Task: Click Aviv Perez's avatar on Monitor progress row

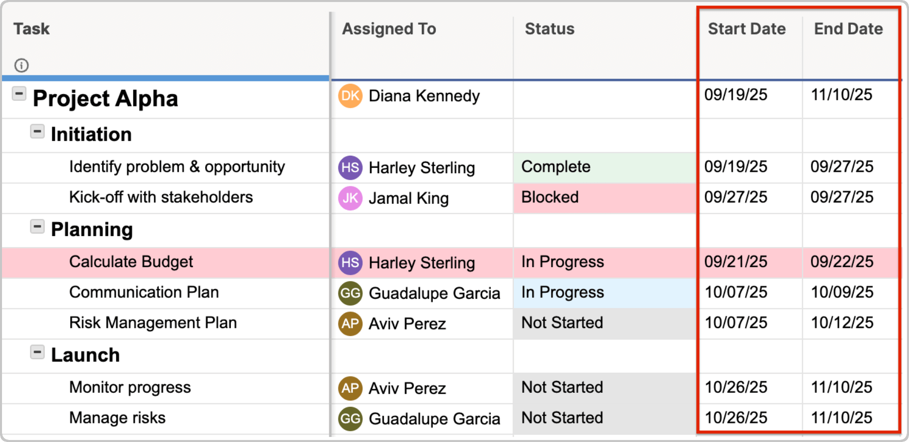Action: click(350, 388)
